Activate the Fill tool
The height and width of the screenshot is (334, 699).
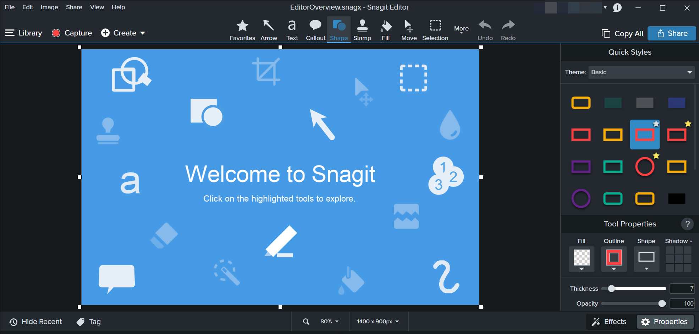[386, 30]
